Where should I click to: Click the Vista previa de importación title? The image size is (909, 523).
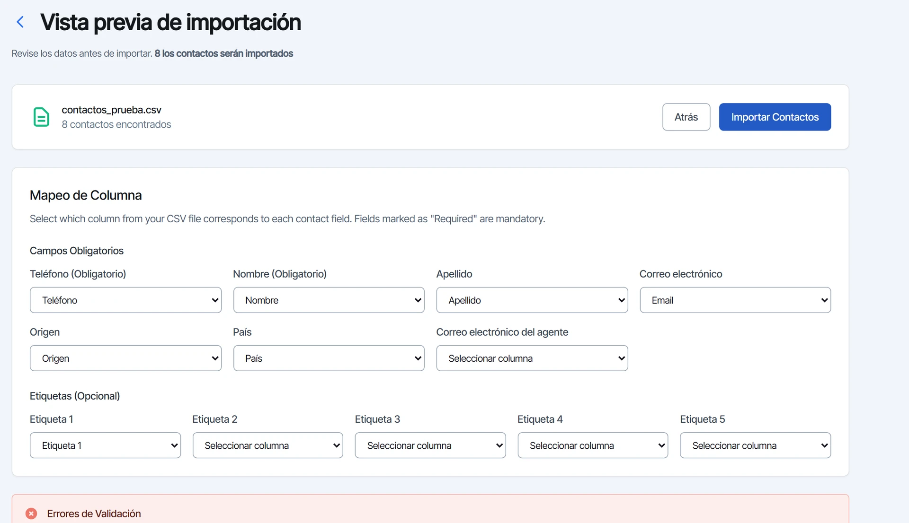[x=170, y=22]
